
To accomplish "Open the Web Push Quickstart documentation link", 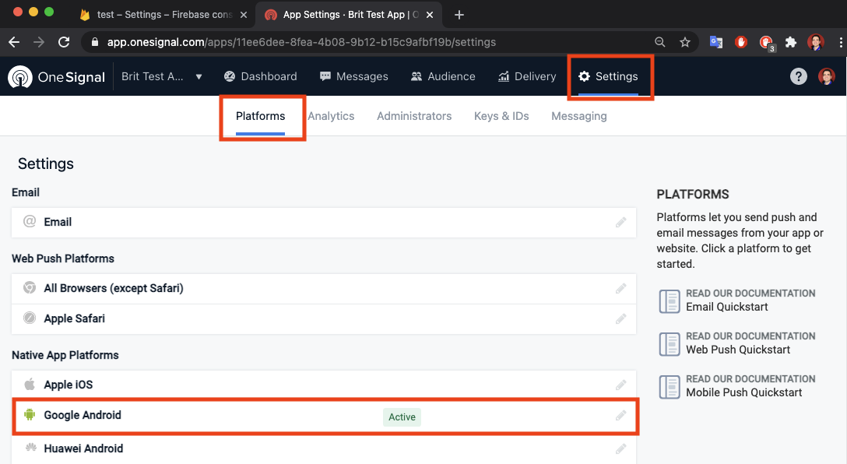I will (738, 350).
